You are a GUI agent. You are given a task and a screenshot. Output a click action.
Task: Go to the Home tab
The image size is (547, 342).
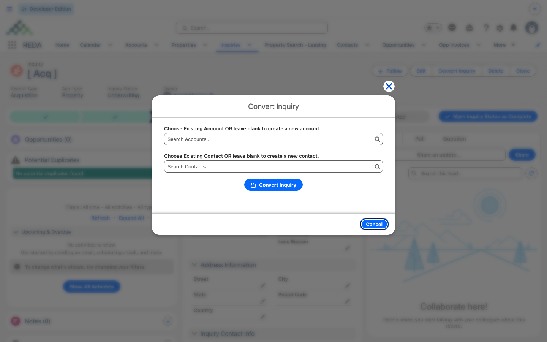coord(62,45)
